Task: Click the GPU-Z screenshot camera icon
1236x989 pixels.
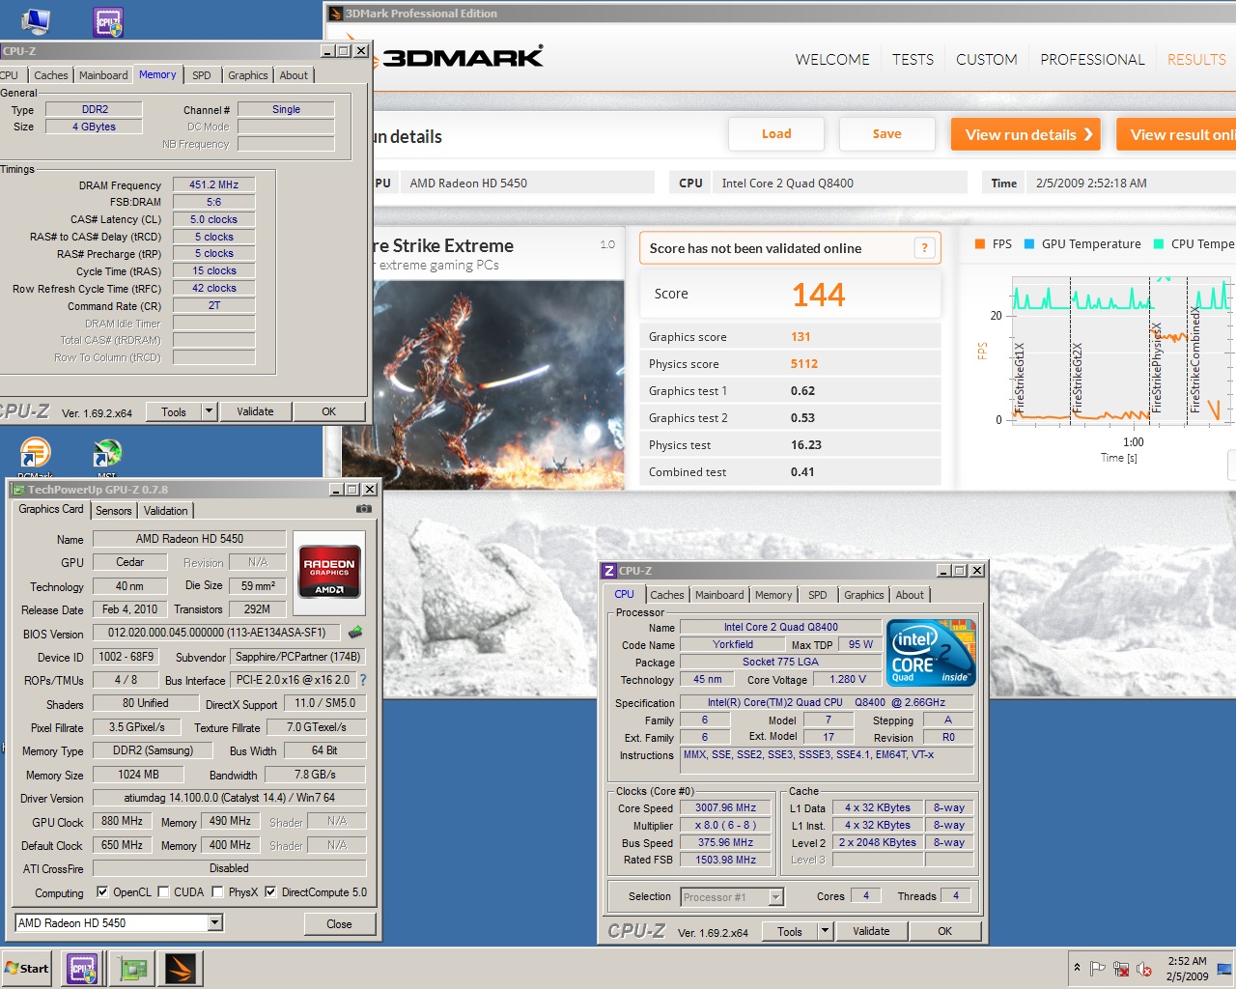Action: (363, 509)
